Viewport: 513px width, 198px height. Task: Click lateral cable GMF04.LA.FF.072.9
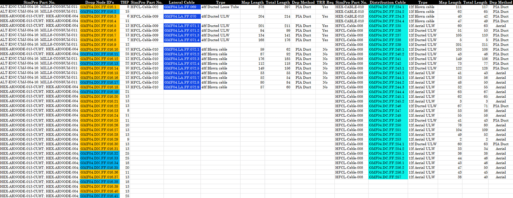click(182, 87)
